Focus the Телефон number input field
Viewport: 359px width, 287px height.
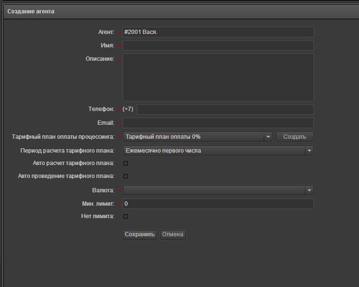225,110
